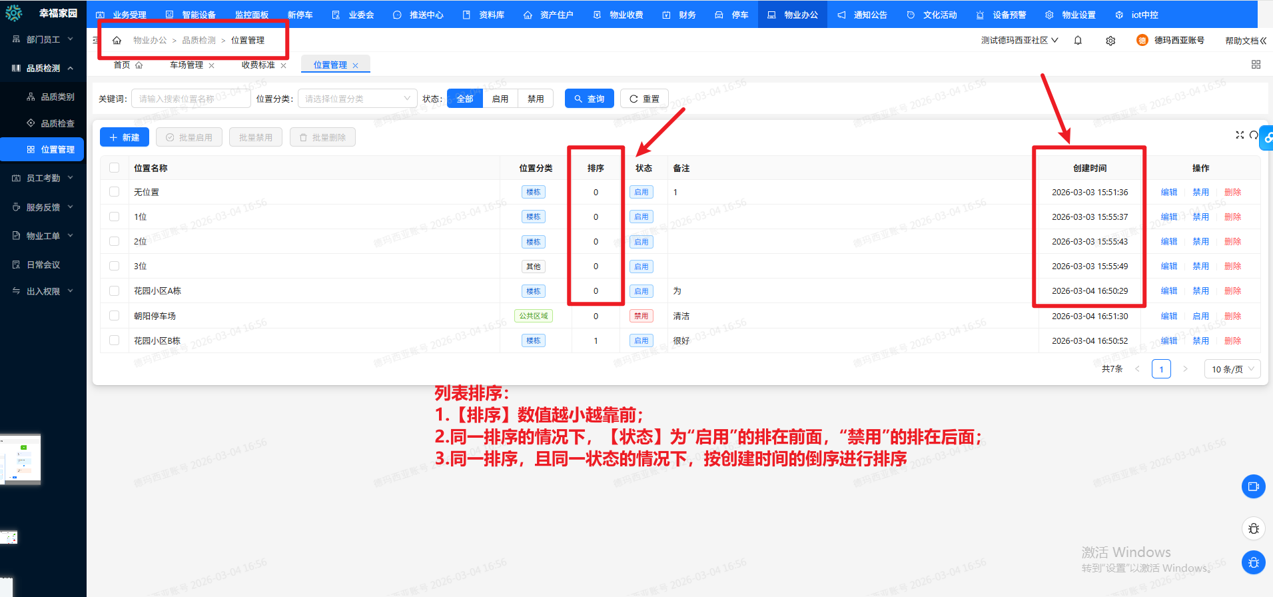Close the 收费标准 tab

point(283,65)
